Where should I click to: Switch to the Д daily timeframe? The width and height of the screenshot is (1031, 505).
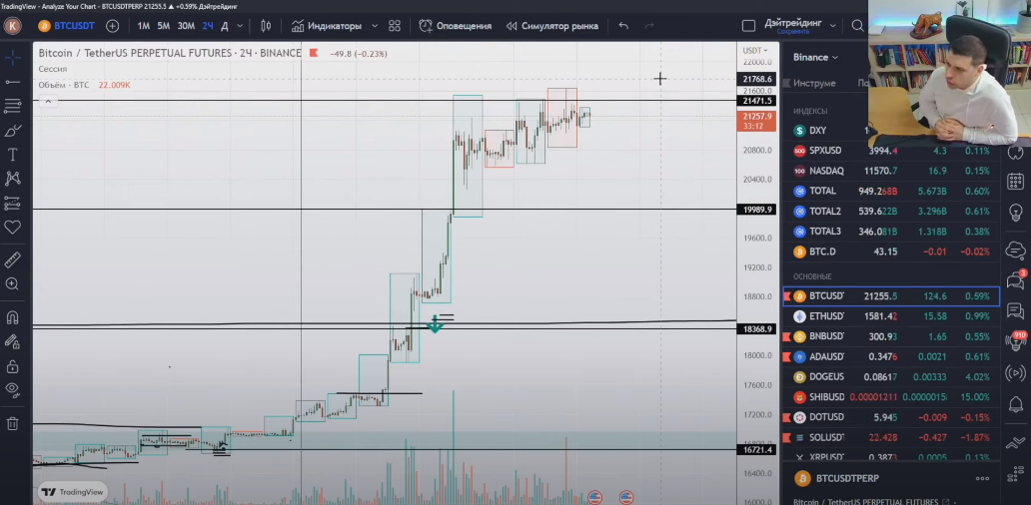(x=224, y=26)
